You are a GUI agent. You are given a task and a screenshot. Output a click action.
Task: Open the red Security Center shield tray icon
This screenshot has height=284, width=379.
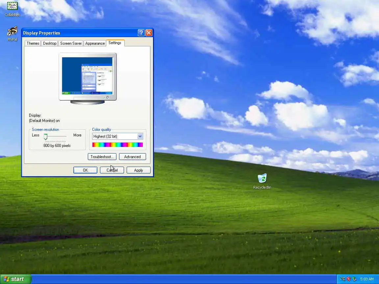(x=348, y=279)
